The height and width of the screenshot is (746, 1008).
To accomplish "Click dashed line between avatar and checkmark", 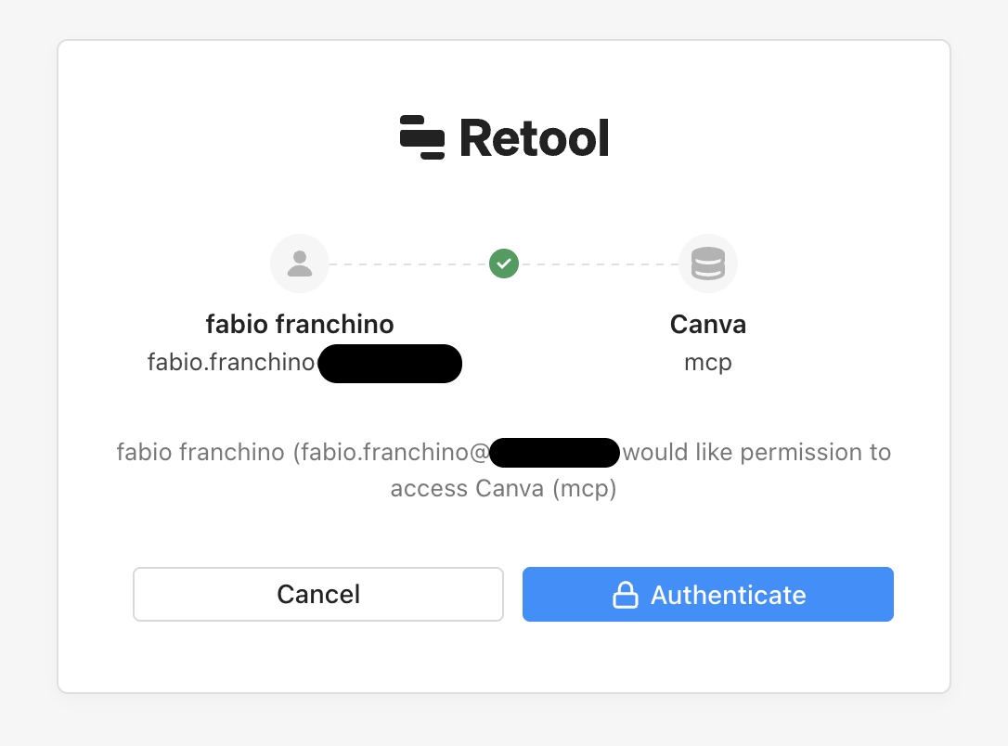I will click(408, 264).
